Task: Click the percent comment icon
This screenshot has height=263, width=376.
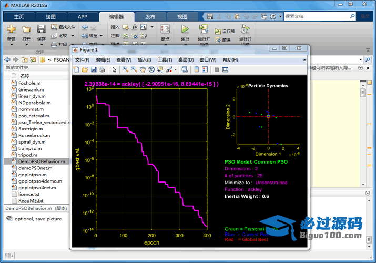Action: coord(125,36)
